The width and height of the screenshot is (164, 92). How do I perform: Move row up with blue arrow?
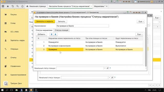[52, 34]
